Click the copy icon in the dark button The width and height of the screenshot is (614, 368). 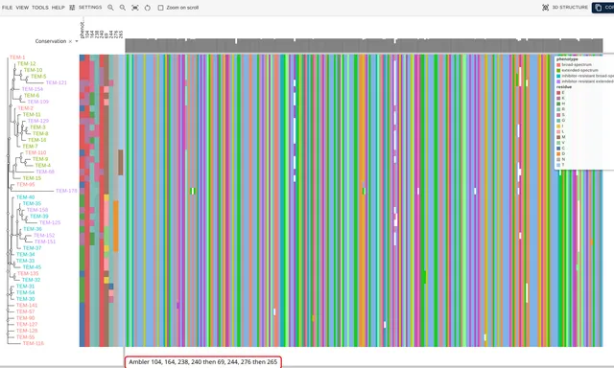[599, 8]
